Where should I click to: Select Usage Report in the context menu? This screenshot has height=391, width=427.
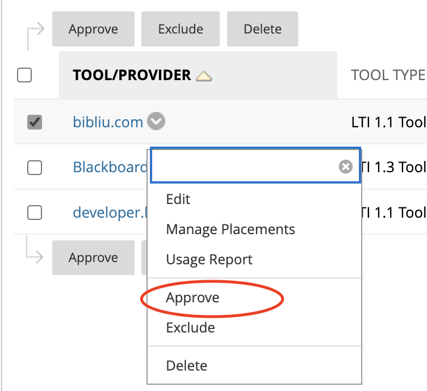(209, 260)
